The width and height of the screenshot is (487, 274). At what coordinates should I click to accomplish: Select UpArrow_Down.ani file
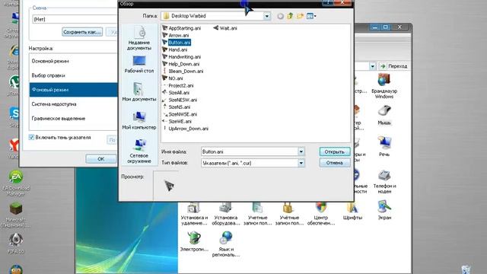coord(186,129)
